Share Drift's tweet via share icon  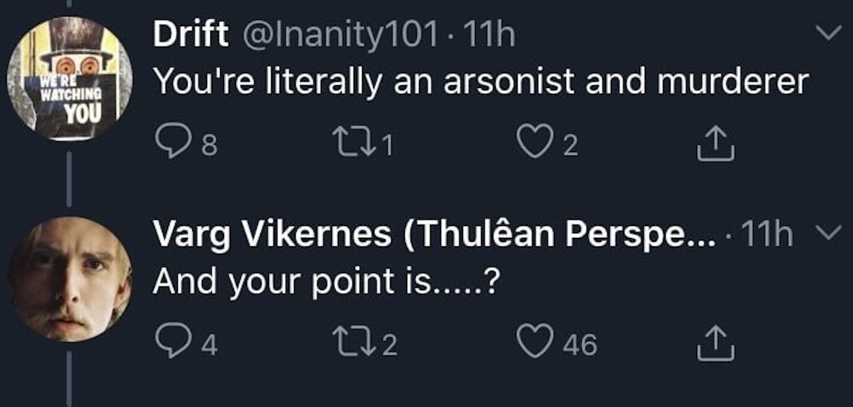[716, 144]
